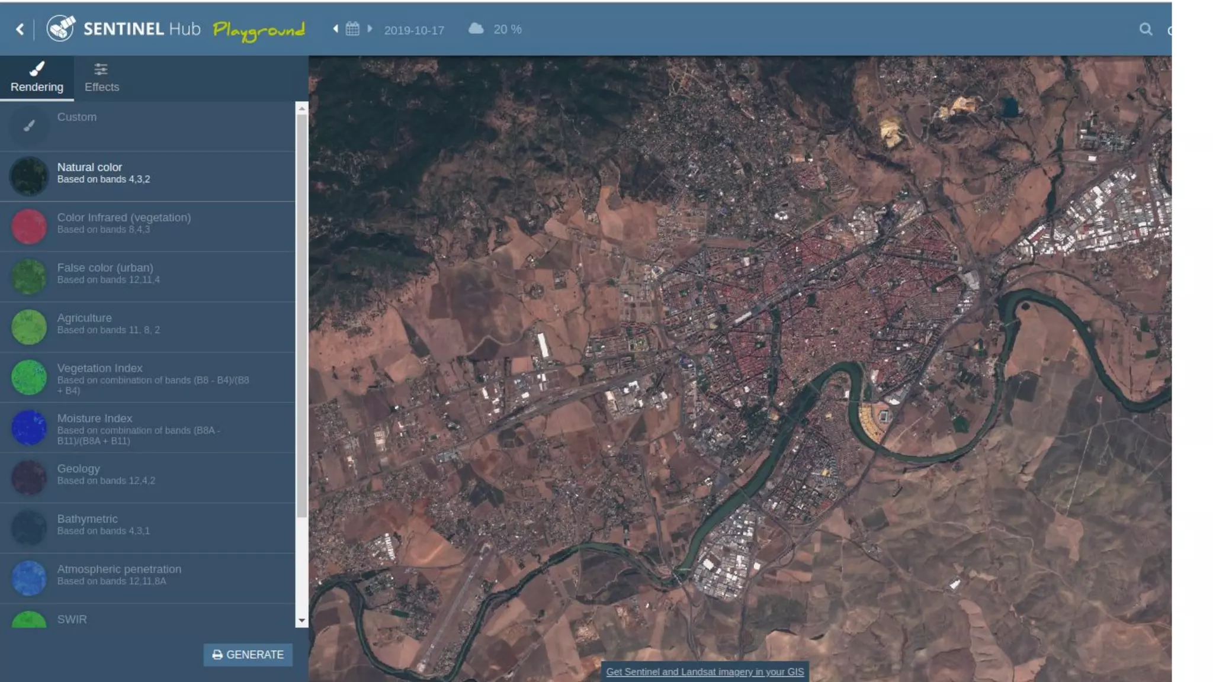Open Get Sentinel and Landsat imagery link
The image size is (1213, 682).
705,672
